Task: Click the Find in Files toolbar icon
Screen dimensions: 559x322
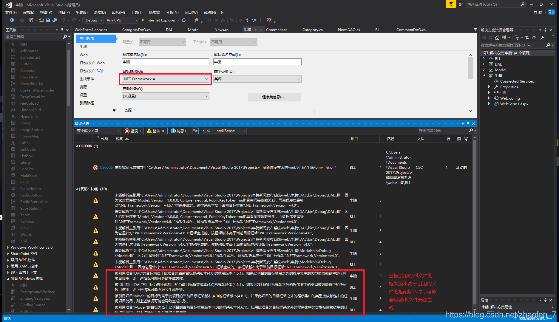Action: [x=196, y=20]
